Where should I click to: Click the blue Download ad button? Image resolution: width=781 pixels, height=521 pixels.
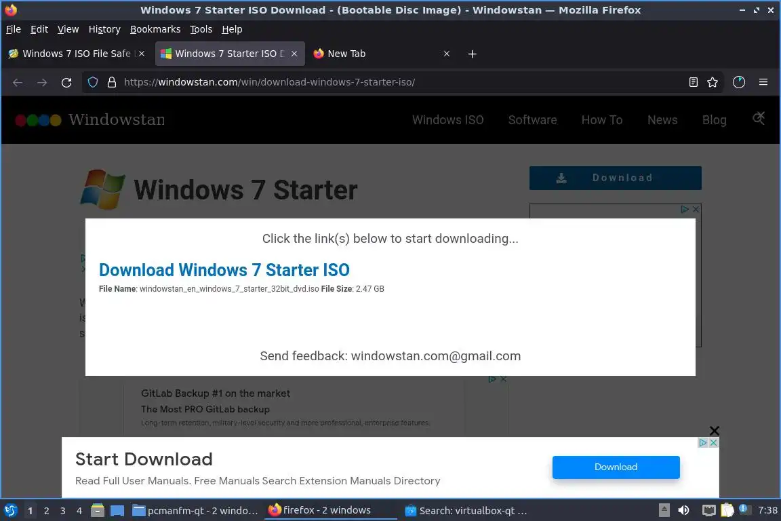pos(616,467)
